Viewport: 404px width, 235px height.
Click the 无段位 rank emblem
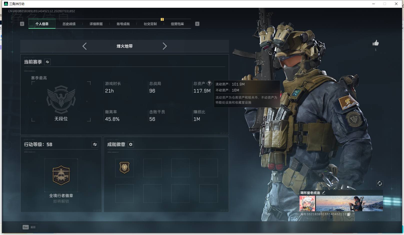point(61,100)
